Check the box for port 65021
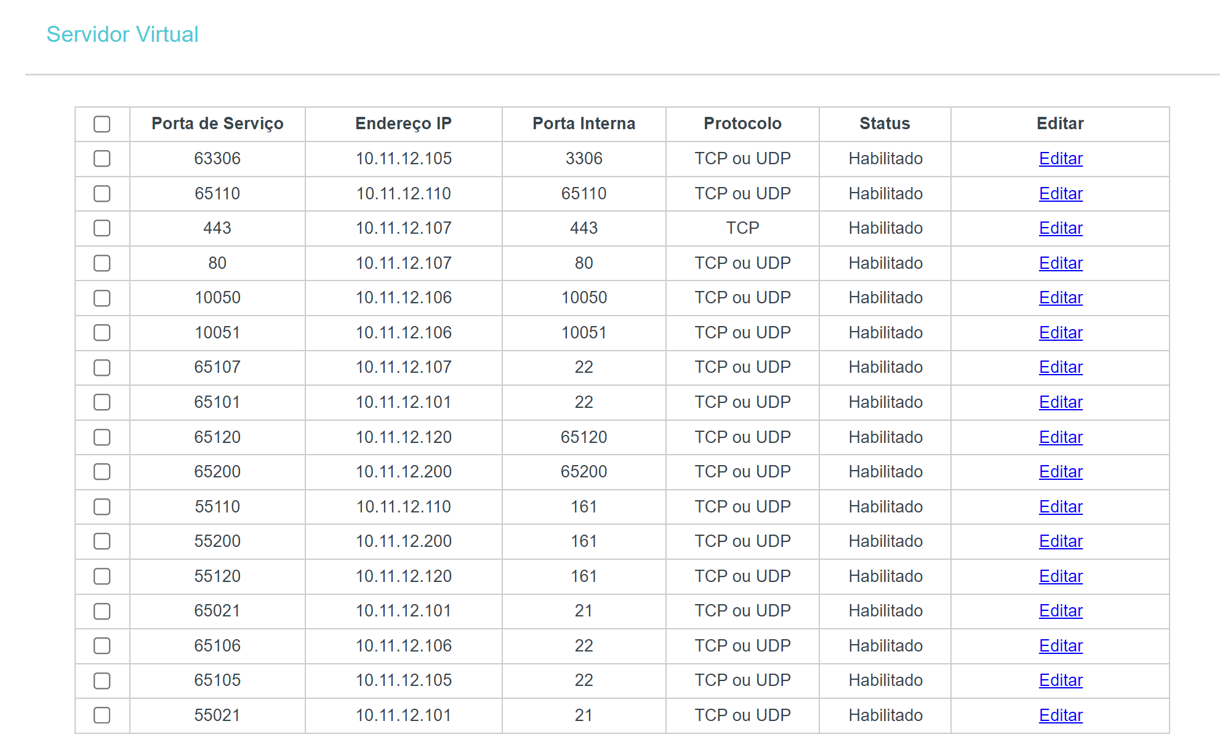 (x=102, y=611)
